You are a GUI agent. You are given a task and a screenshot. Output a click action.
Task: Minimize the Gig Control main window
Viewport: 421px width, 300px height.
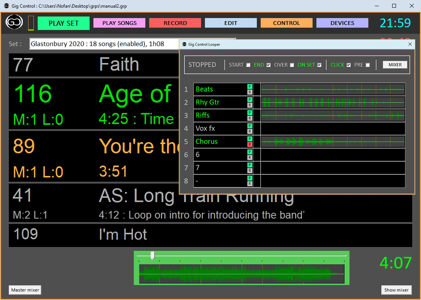[x=377, y=6]
